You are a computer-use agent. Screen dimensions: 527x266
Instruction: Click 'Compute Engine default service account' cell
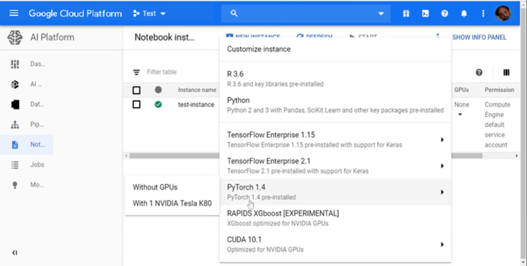[x=498, y=125]
